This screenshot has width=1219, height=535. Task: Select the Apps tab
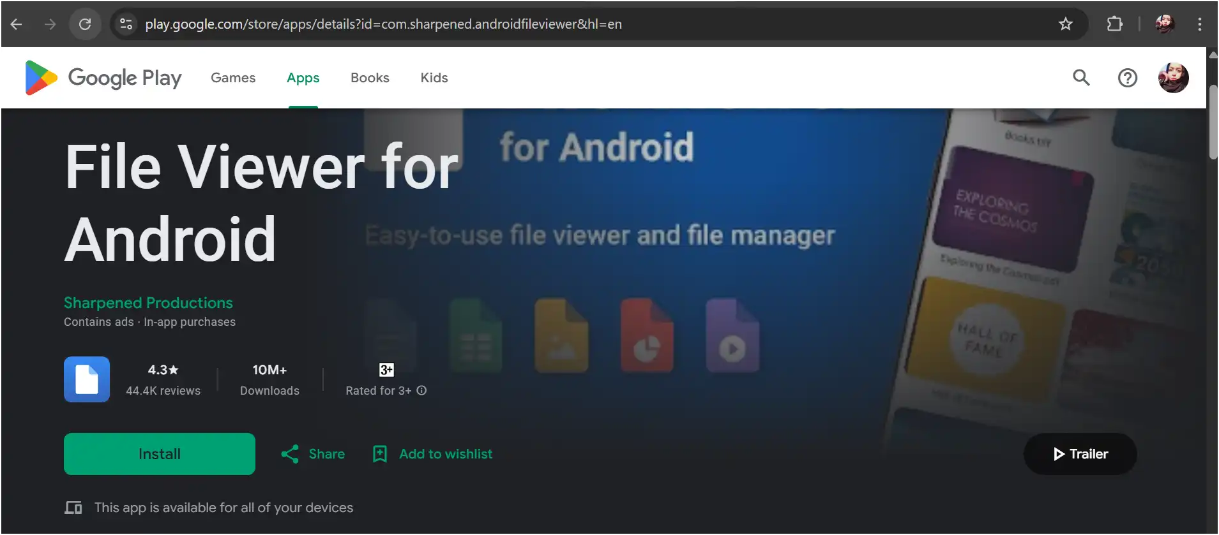coord(303,78)
